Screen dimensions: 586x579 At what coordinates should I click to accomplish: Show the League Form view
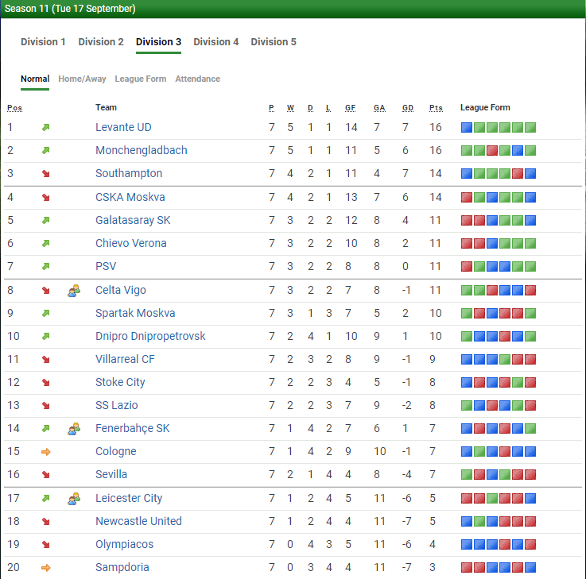(141, 79)
